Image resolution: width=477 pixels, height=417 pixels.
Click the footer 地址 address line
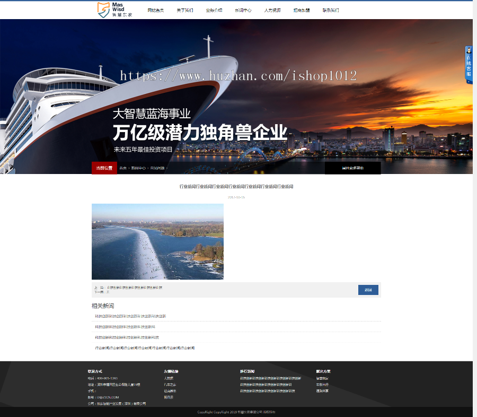(x=114, y=385)
